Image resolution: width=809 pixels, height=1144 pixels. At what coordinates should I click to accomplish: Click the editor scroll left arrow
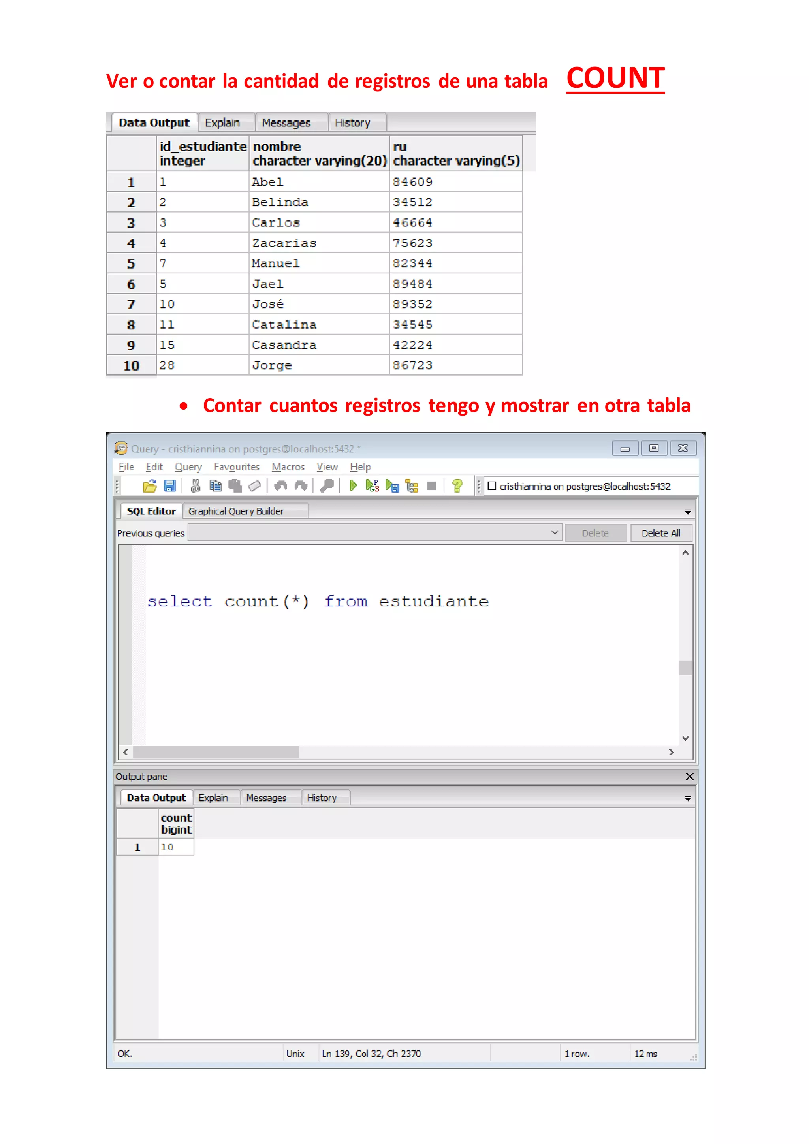pyautogui.click(x=126, y=752)
